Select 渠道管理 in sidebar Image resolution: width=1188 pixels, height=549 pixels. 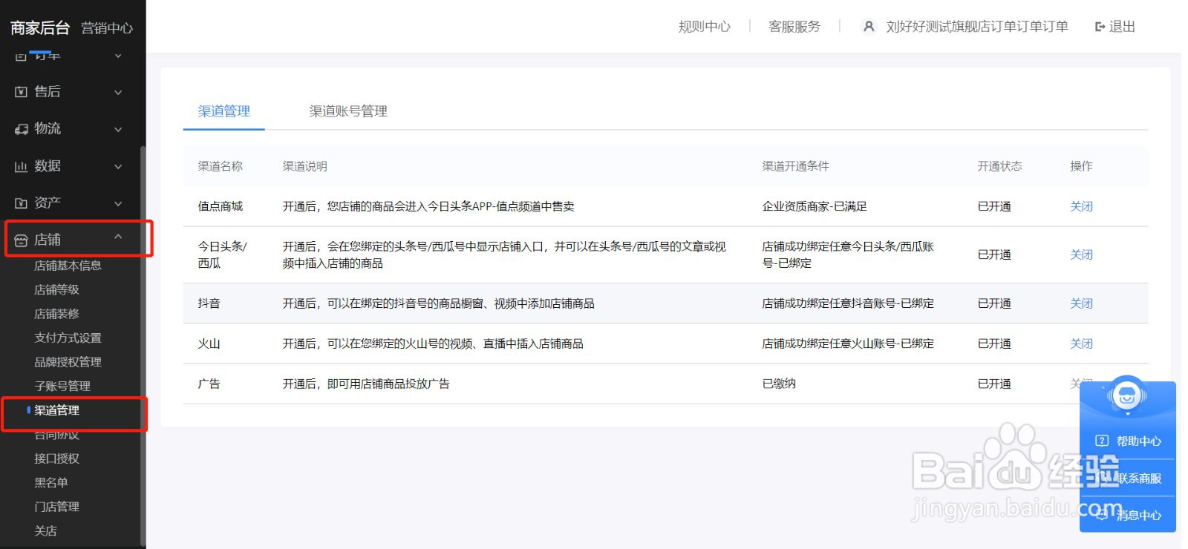pos(56,410)
